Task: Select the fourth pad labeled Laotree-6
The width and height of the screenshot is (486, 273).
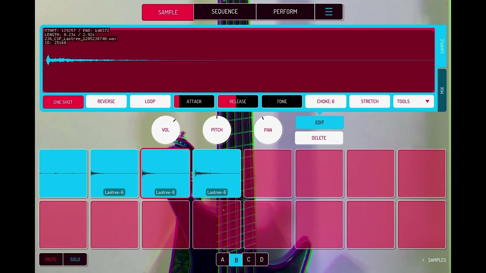Action: tap(217, 173)
